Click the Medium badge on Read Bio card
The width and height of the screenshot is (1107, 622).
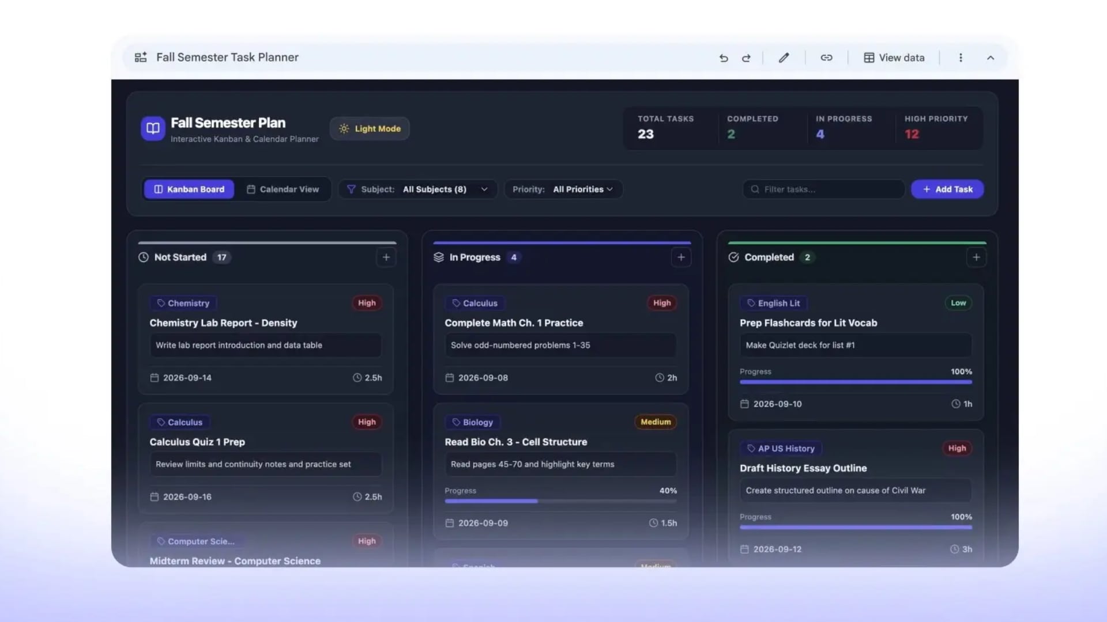[656, 422]
